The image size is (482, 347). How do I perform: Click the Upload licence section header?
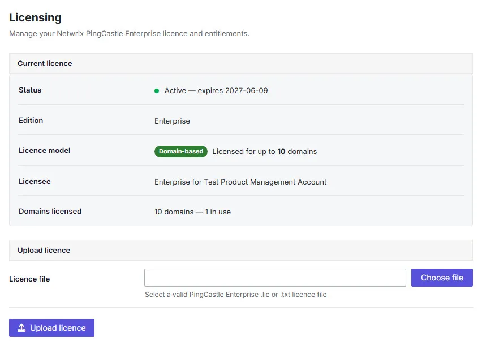click(241, 250)
